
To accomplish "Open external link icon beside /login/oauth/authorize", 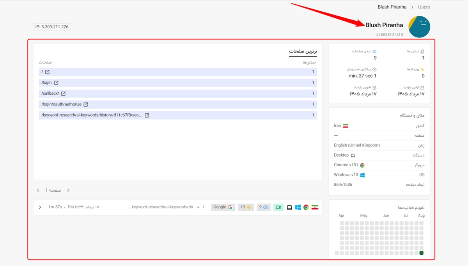I will point(86,104).
